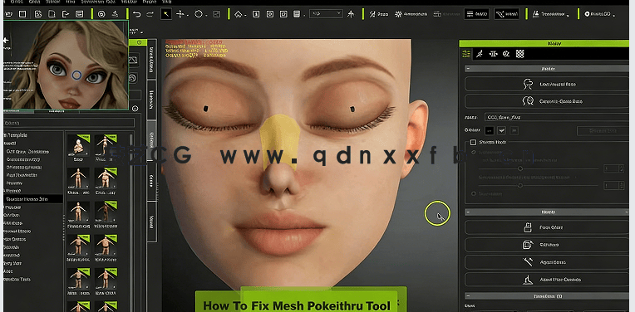Screen dimensions: 635x312
Task: Open the rightmost toolbar menu with round icon
Action: coord(600,14)
